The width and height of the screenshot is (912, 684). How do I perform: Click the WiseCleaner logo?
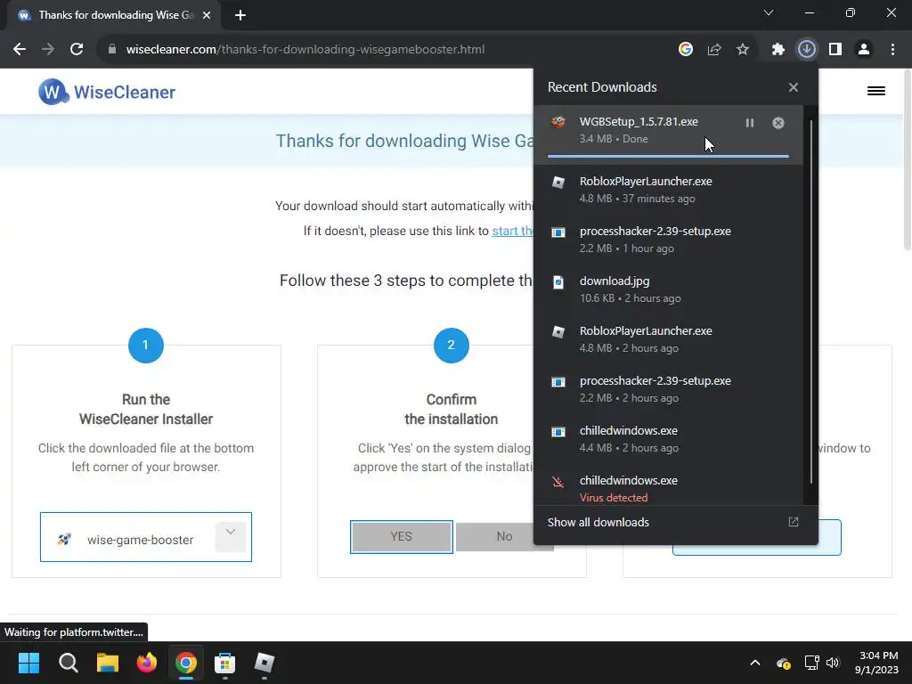pyautogui.click(x=107, y=92)
